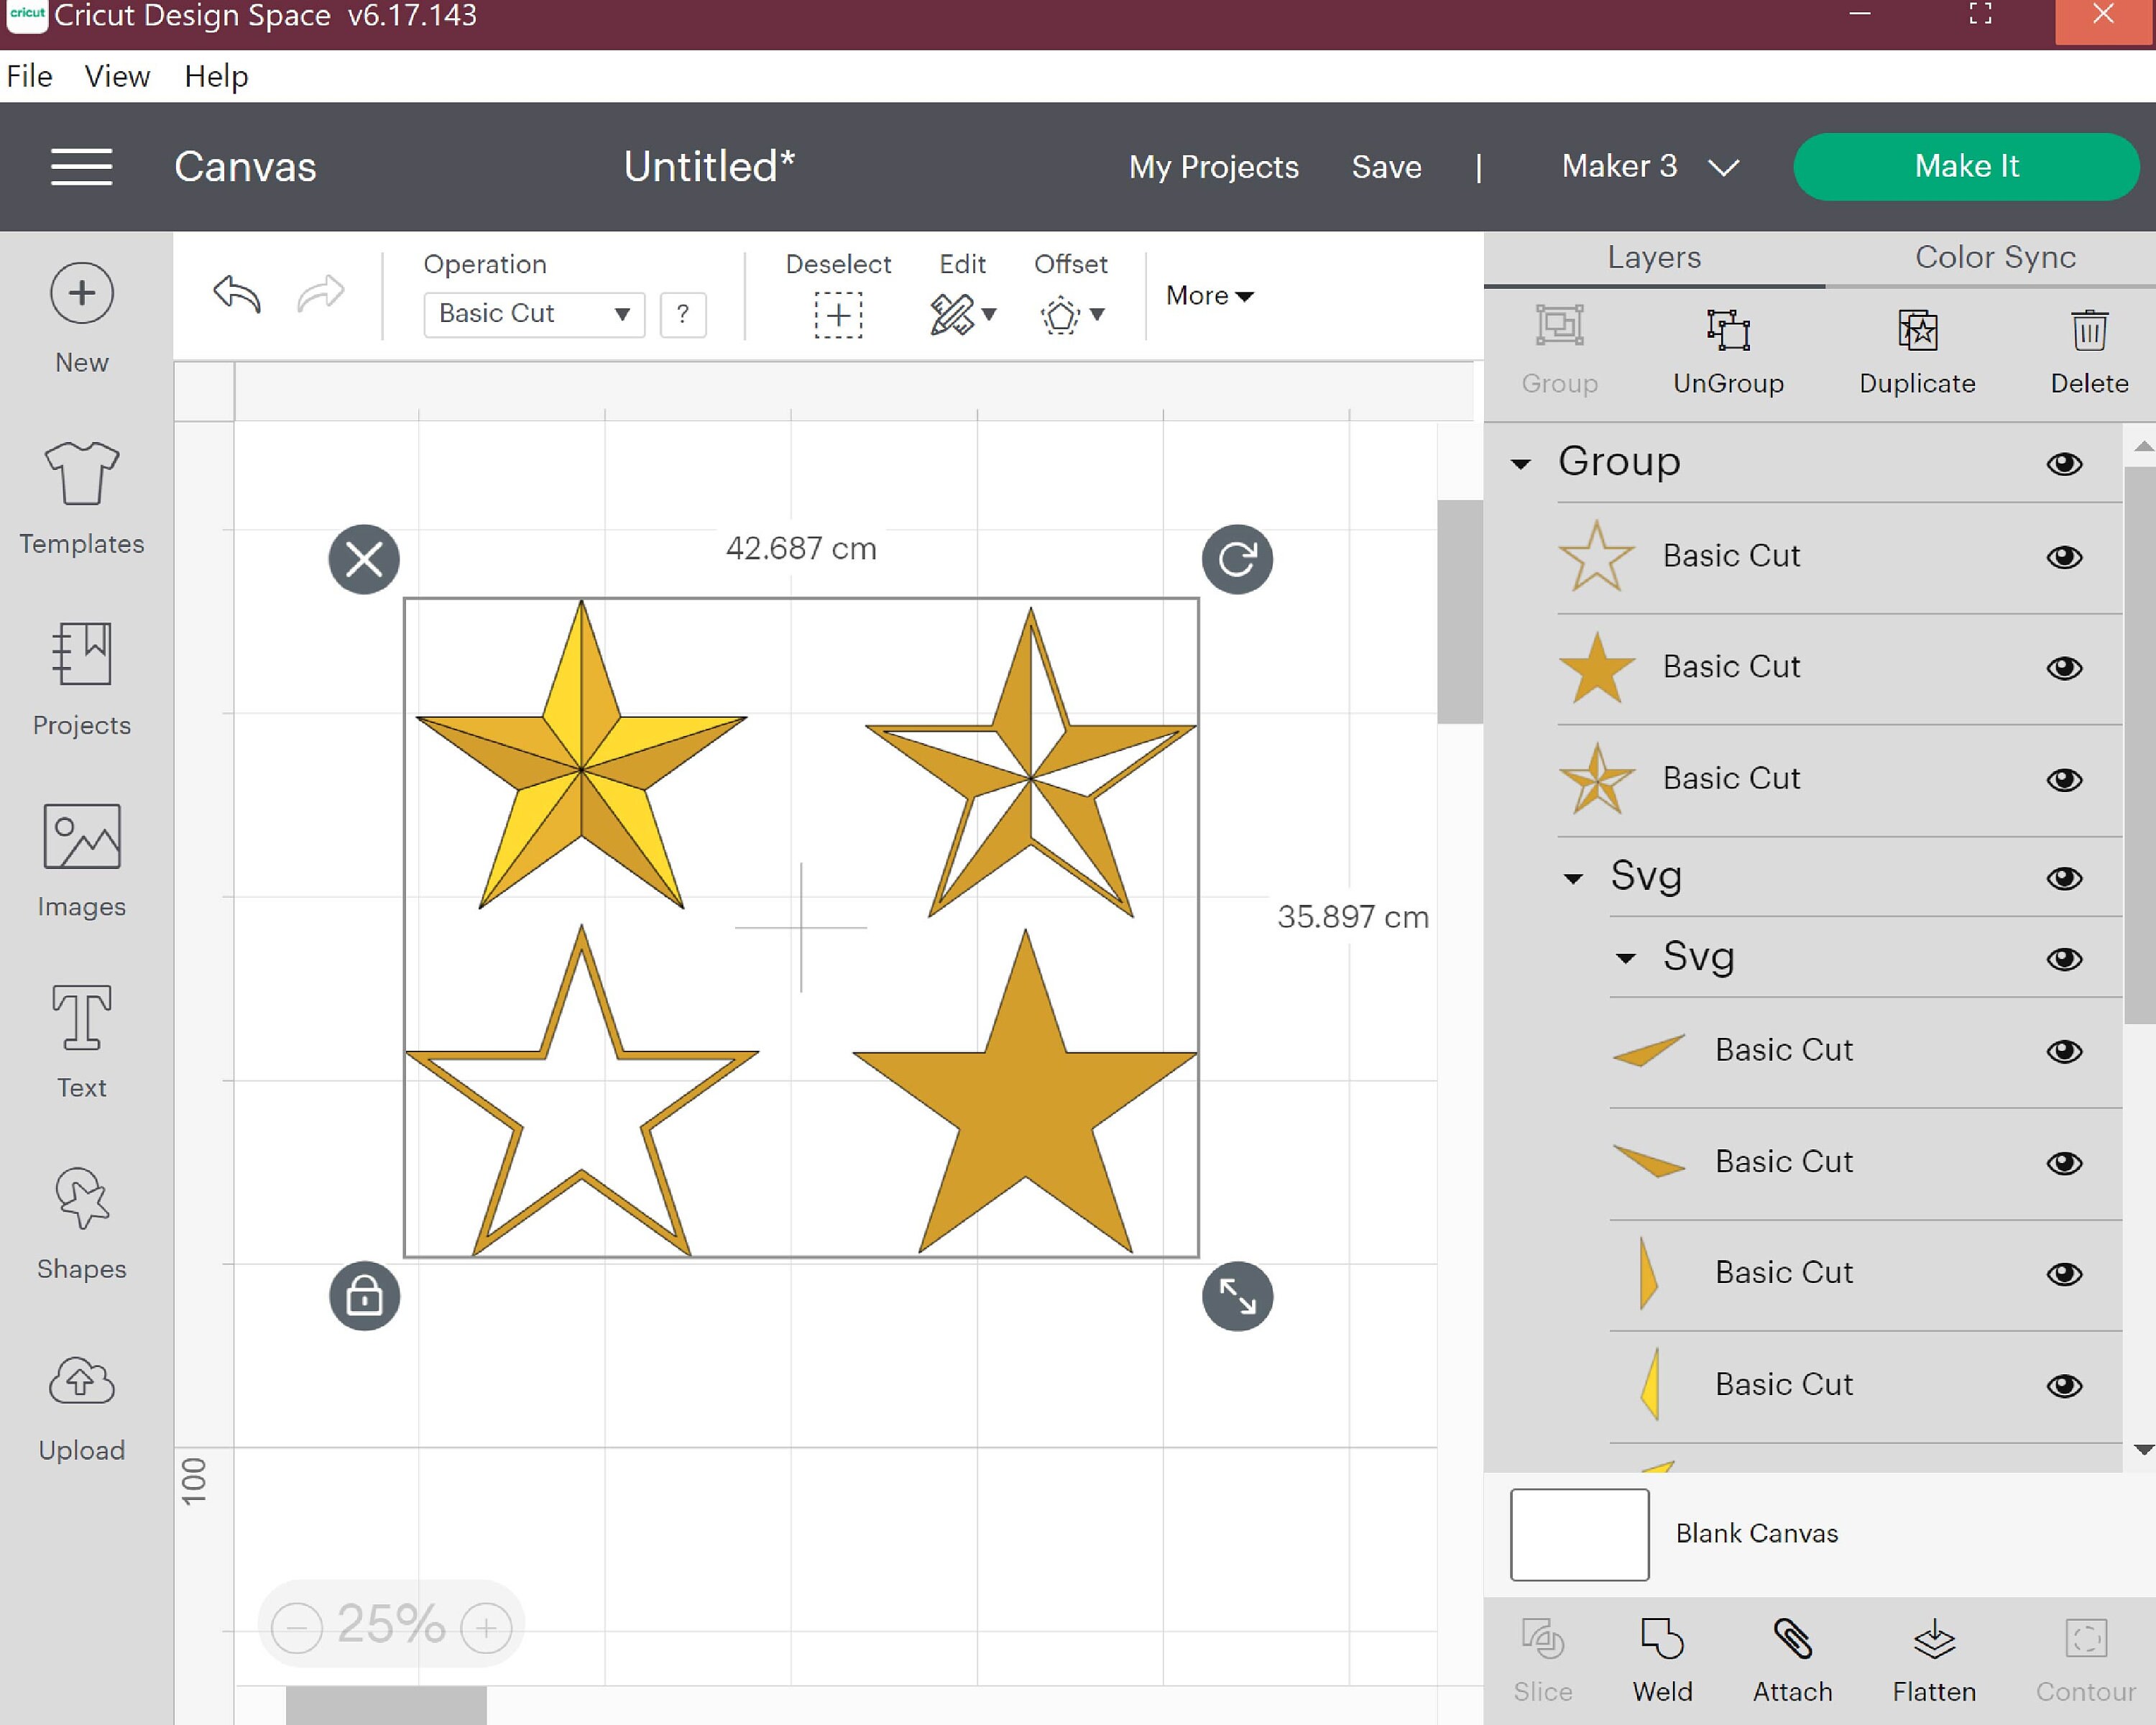Toggle visibility of the Group layer
The height and width of the screenshot is (1725, 2156).
pos(2066,462)
